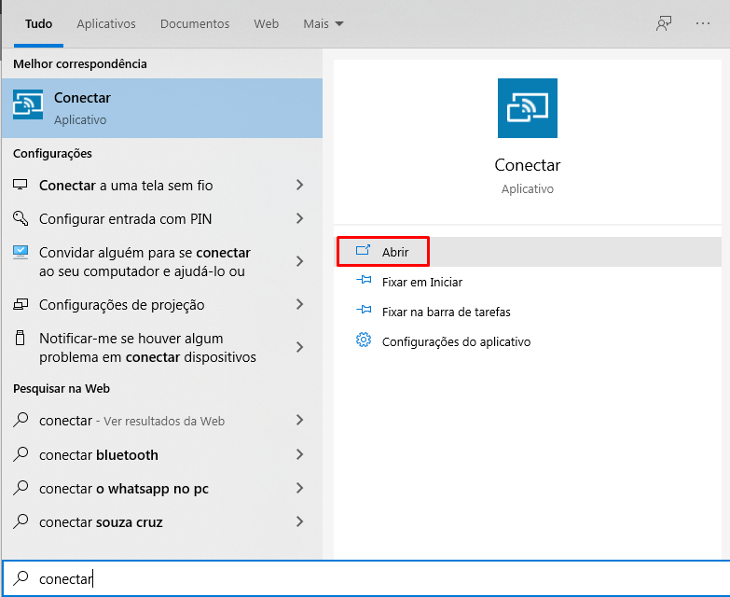Click the suggestion text conectar bluetooth

(x=99, y=455)
